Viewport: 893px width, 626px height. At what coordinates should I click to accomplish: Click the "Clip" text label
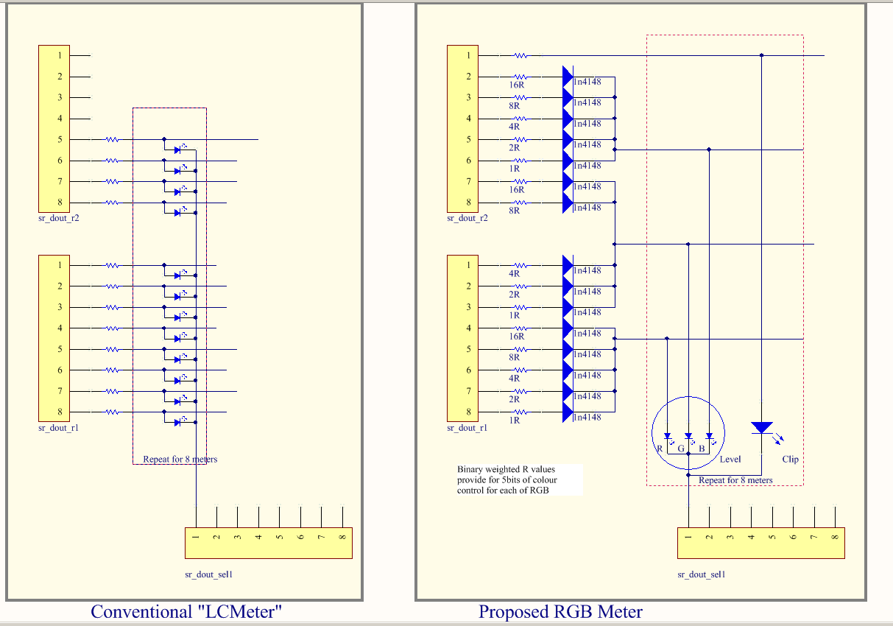coord(790,459)
